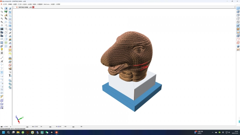The image size is (240, 135).
Task: Click the first icon in second left toolbar column
Action: (x=6, y=8)
